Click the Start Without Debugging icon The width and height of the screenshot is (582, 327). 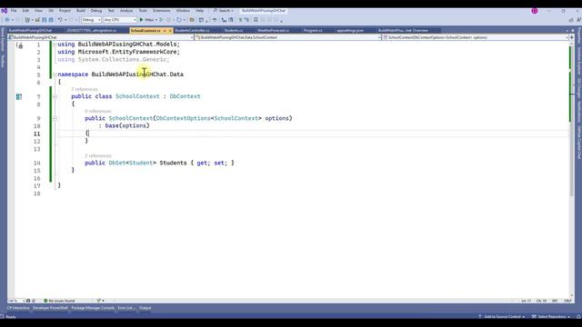pos(162,20)
